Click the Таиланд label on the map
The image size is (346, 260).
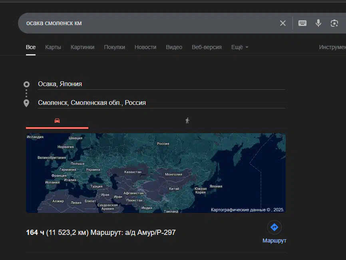pyautogui.click(x=171, y=211)
